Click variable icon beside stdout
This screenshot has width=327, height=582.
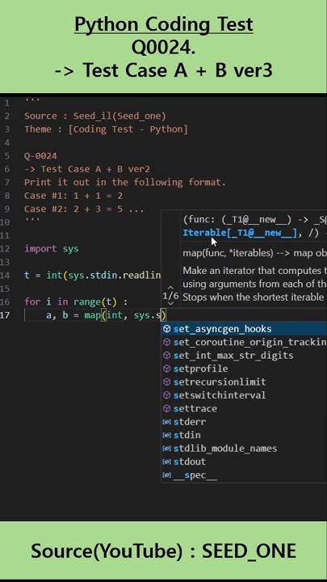(x=167, y=462)
